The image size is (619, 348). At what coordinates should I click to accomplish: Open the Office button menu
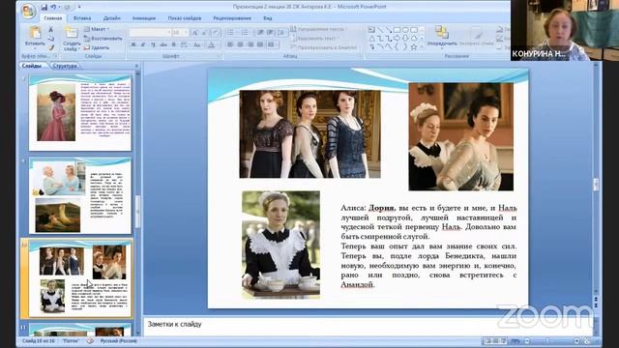pos(28,11)
